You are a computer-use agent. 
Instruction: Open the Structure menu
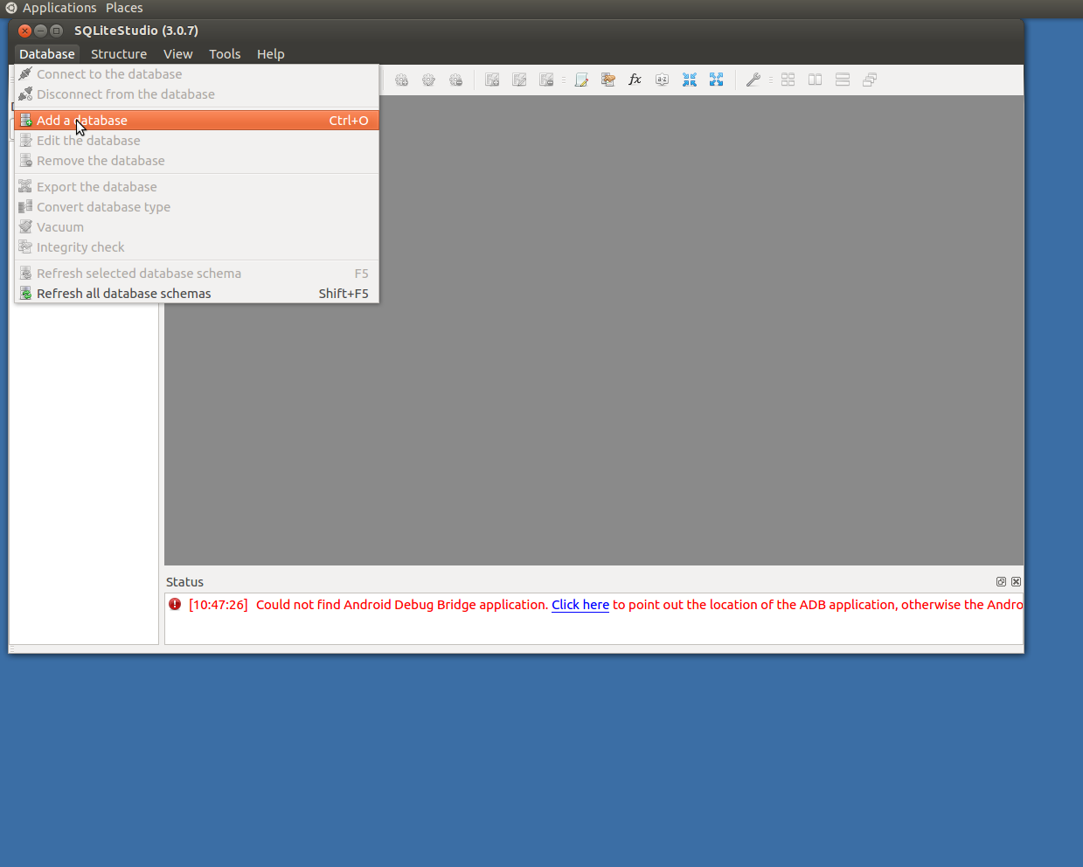(119, 54)
